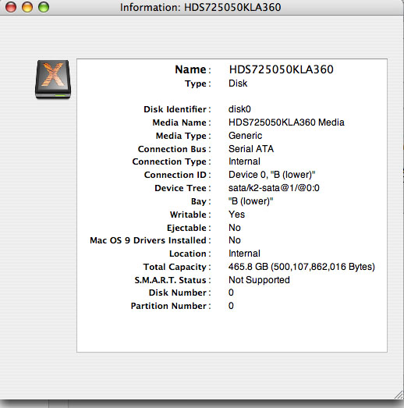
Task: Click the title 'Information: HDS725050KLA360'
Action: pyautogui.click(x=200, y=7)
